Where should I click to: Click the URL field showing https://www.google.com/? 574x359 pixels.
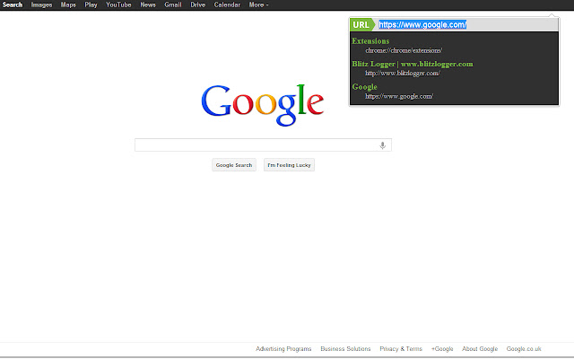466,24
